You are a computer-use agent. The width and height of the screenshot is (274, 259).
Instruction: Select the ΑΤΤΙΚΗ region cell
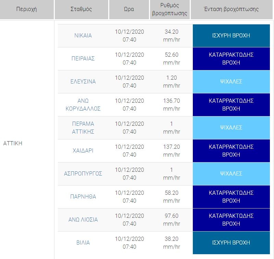click(x=13, y=143)
